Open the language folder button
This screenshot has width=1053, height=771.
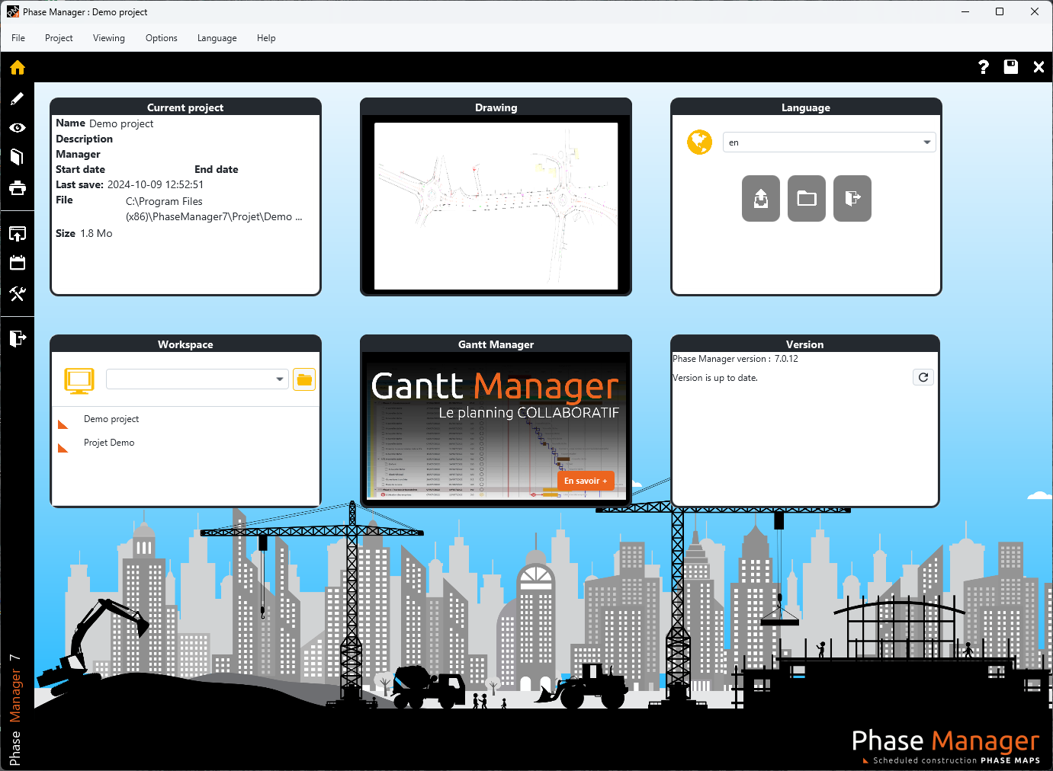(x=807, y=199)
